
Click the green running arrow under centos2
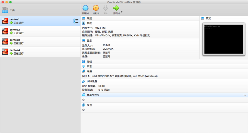click(x=11, y=33)
